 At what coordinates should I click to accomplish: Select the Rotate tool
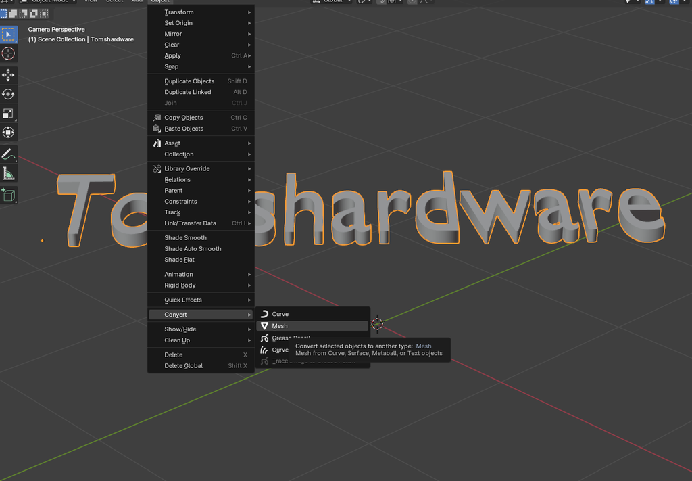pos(9,94)
